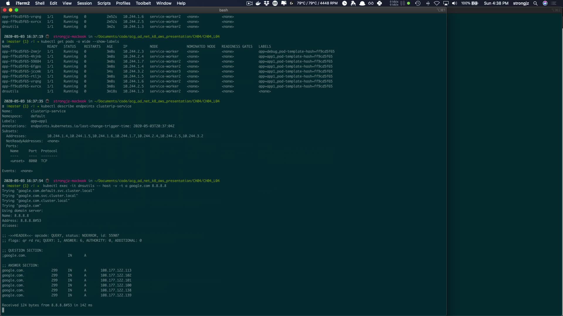The width and height of the screenshot is (563, 316).
Task: Open the Scripts menu
Action: click(104, 3)
